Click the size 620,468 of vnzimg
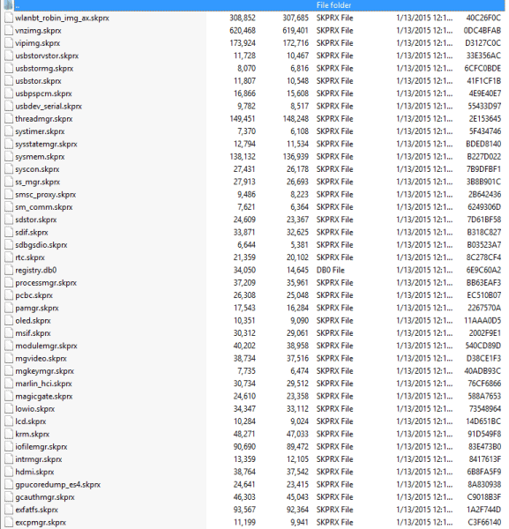 point(243,30)
